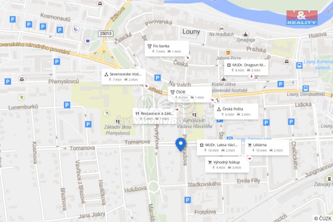Click the M&M Reality logo
Screen dimensions: 333x222
302,18
